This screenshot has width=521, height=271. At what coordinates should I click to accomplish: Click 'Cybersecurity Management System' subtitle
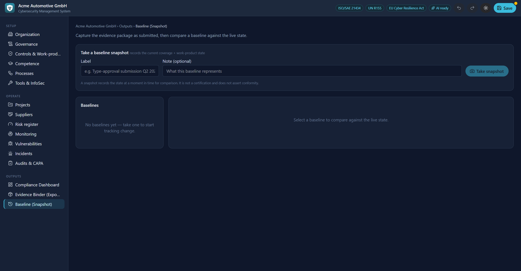pos(44,11)
